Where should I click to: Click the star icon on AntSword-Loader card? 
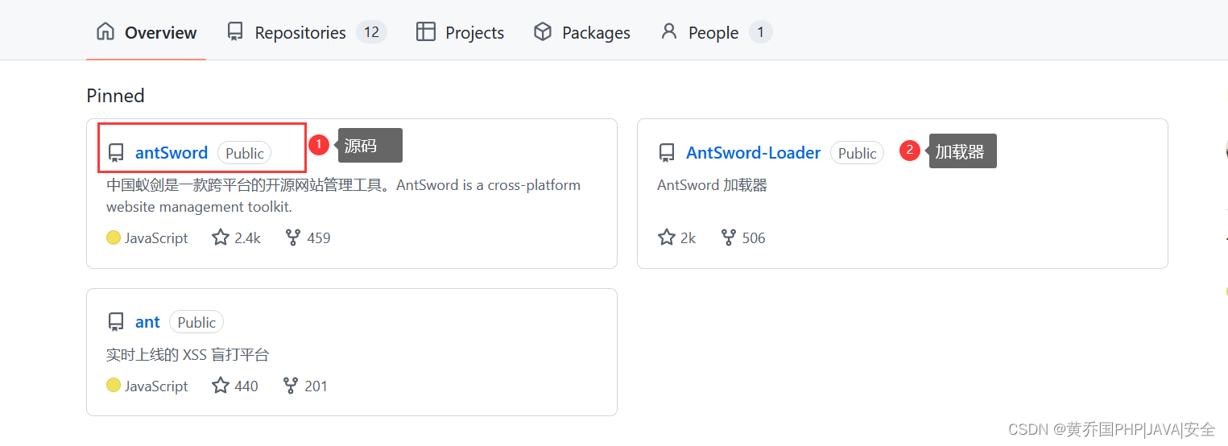(667, 237)
